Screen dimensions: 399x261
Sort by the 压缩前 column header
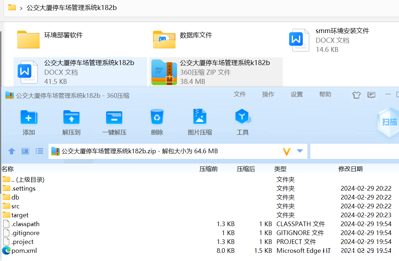pos(208,169)
